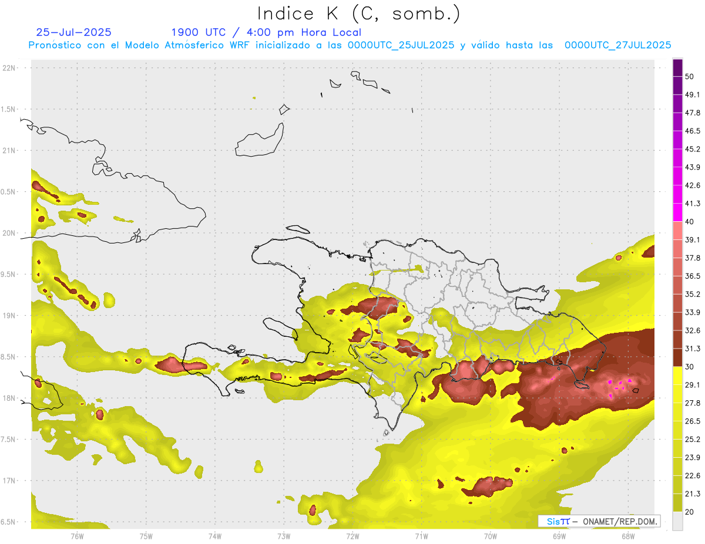
Task: Click the '30' color scale label
Action: coord(690,367)
